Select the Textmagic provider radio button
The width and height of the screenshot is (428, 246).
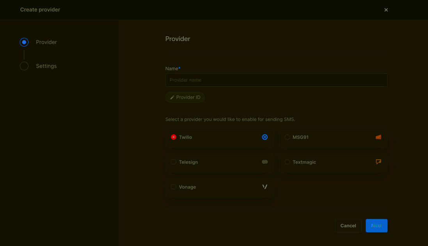coord(287,162)
